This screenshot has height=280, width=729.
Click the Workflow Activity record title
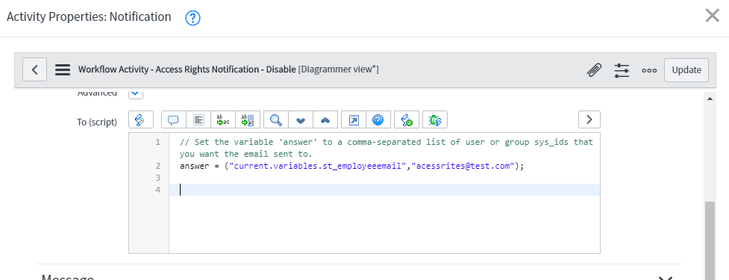187,69
